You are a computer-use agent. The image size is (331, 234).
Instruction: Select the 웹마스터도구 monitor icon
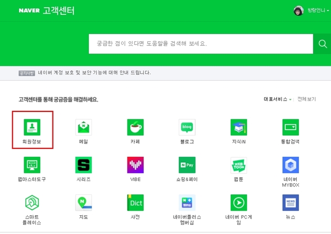click(32, 165)
